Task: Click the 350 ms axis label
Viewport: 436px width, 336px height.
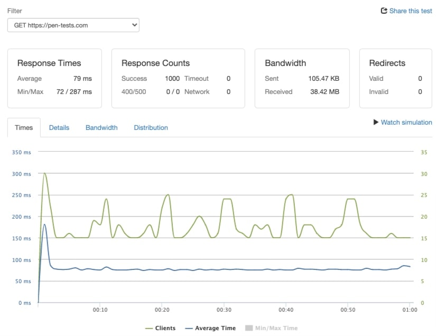Action: pos(22,152)
